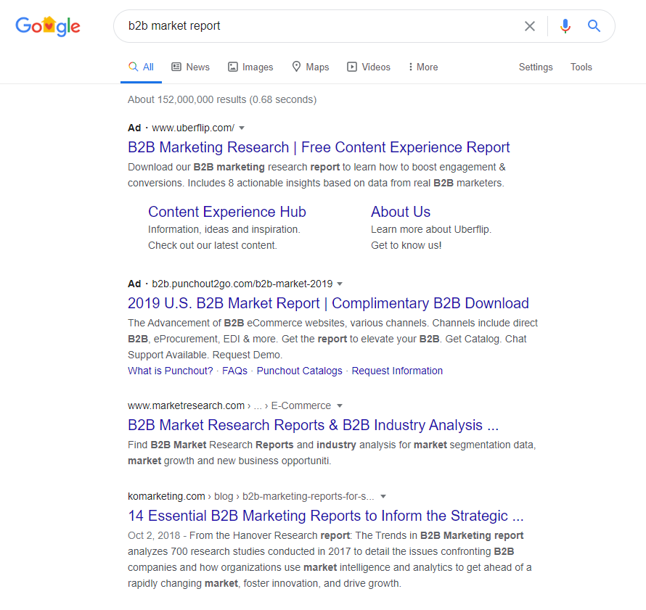This screenshot has height=610, width=646.
Task: Click the results count text About 152,000,000 results
Action: pos(222,99)
